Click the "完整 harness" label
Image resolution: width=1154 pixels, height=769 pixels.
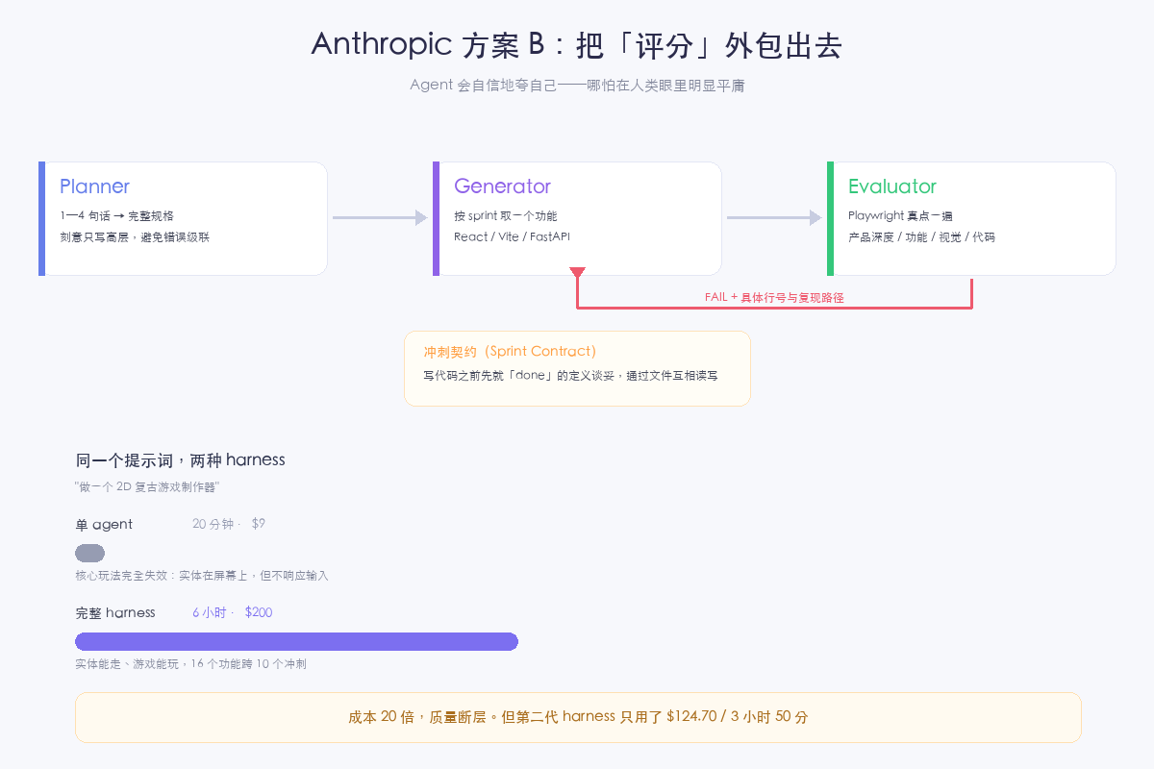tap(115, 612)
